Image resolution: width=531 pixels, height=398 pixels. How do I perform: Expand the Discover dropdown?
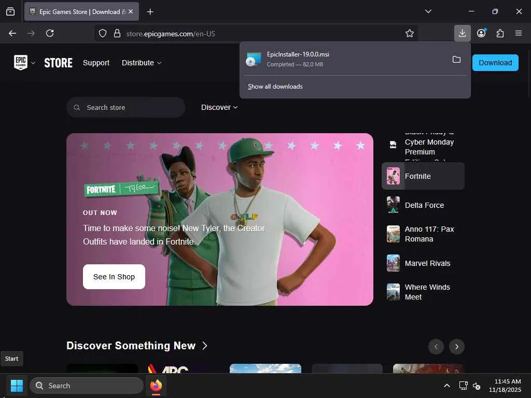coord(219,107)
